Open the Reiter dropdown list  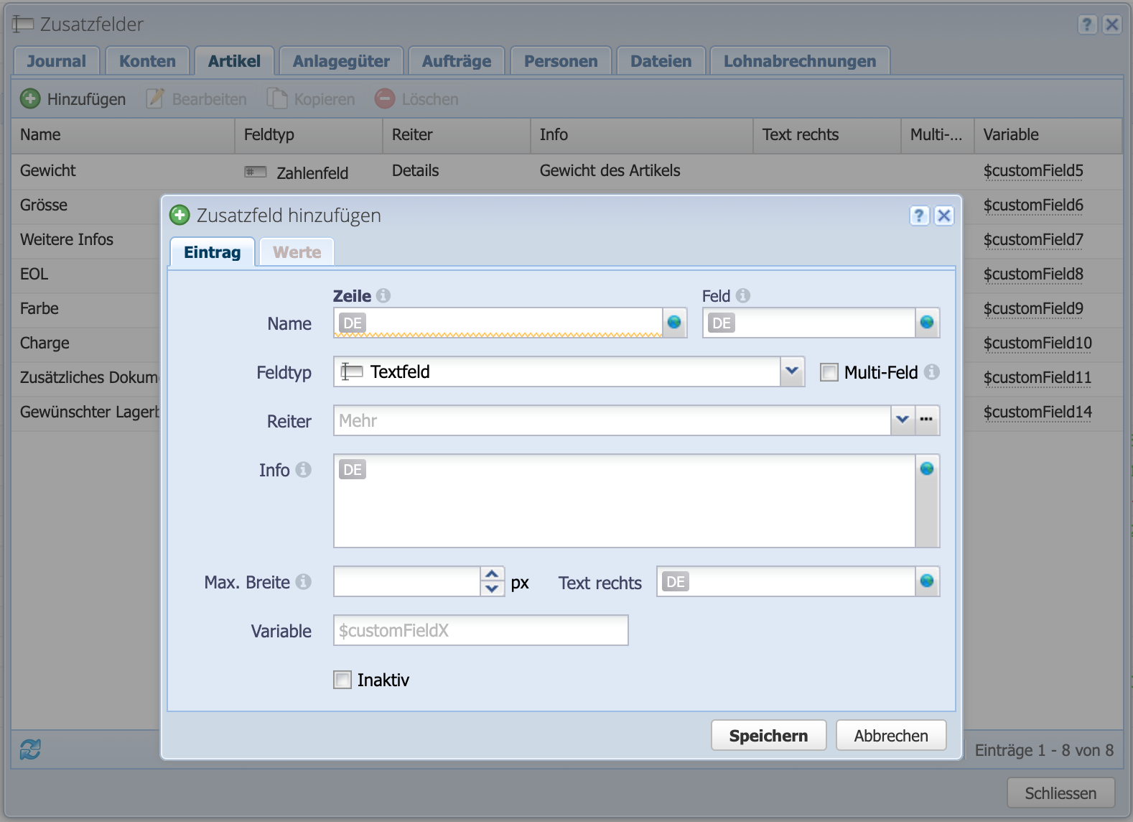coord(903,420)
